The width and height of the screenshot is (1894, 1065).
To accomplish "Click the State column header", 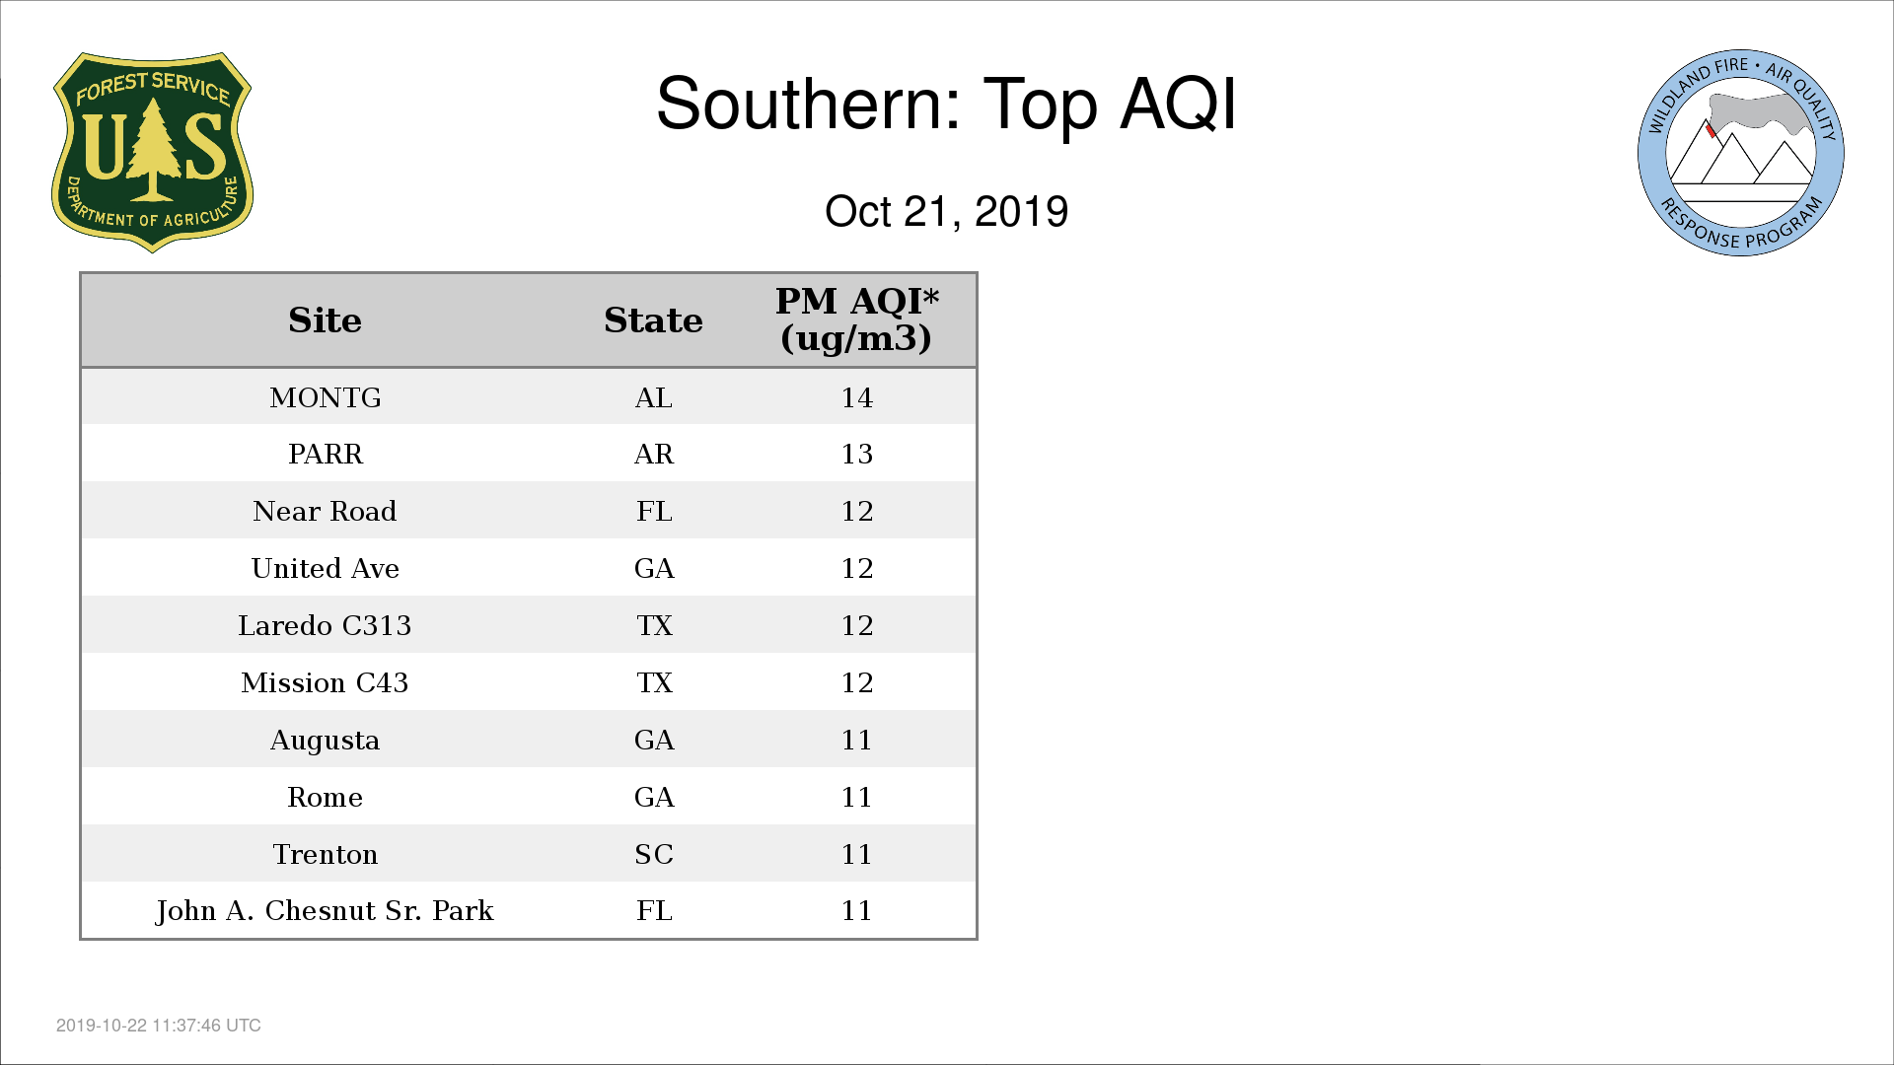I will click(x=653, y=320).
